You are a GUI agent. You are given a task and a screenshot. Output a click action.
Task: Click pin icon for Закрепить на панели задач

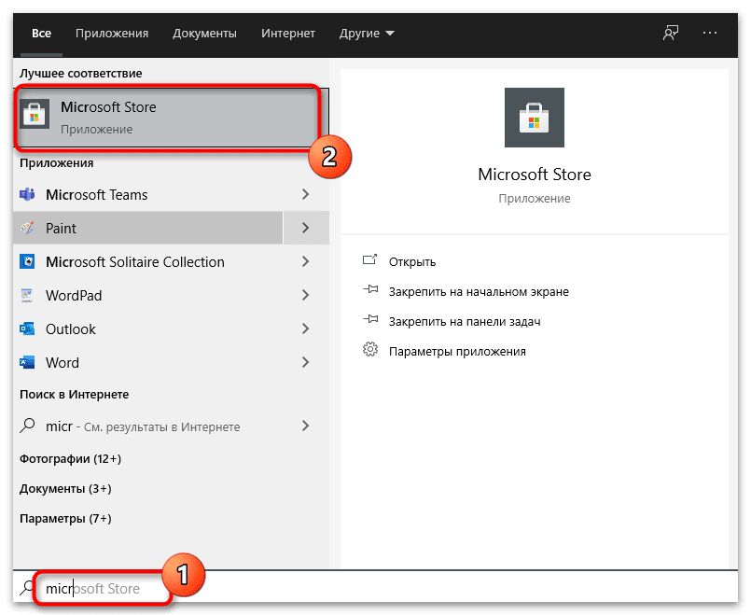[370, 319]
